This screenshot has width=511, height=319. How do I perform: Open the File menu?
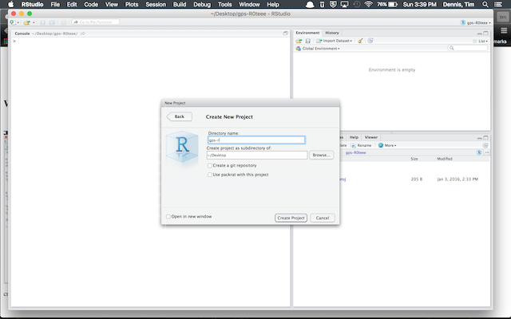[x=55, y=5]
